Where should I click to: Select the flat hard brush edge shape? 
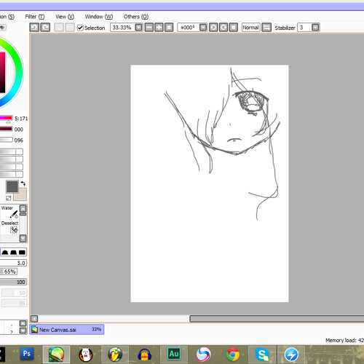tap(22, 253)
